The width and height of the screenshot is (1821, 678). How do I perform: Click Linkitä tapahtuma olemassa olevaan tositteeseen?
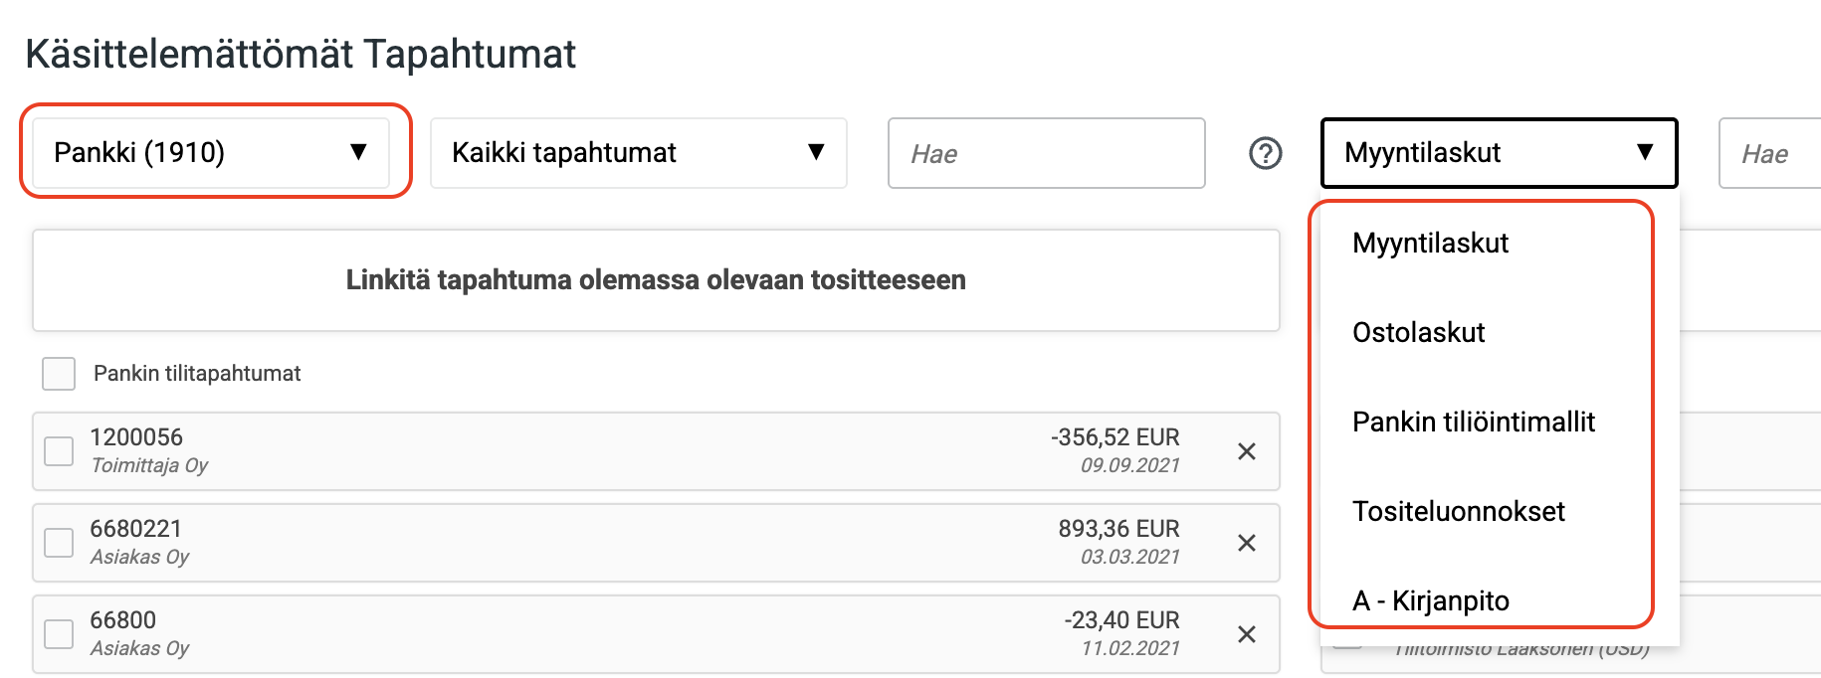tap(656, 280)
